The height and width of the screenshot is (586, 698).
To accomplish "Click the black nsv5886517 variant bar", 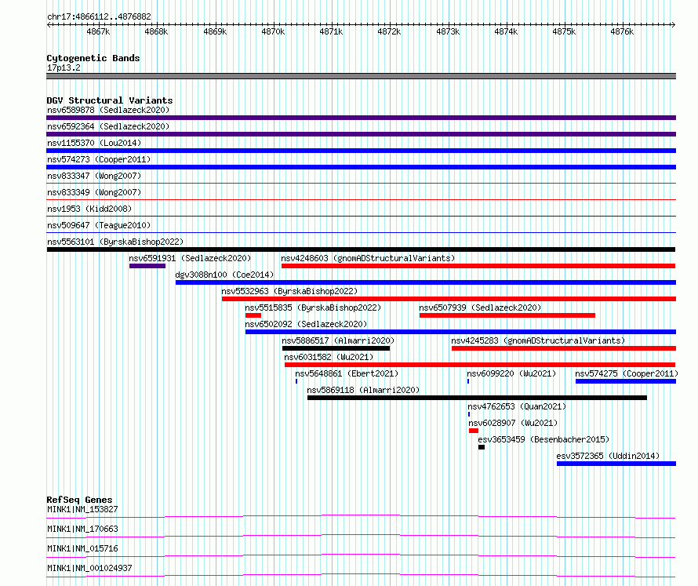I will [336, 348].
